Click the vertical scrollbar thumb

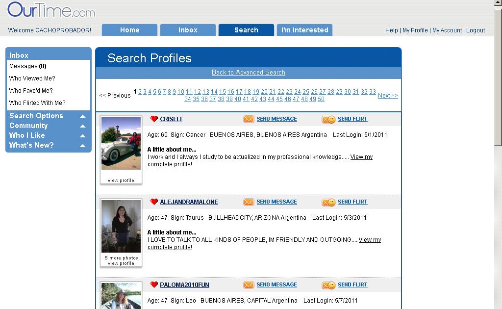[x=498, y=77]
